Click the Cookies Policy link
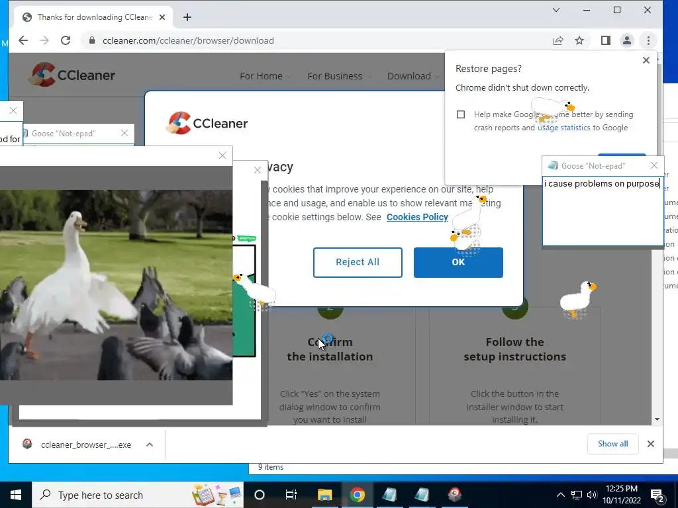The image size is (678, 508). (417, 217)
